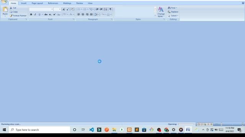Click the Replace button

coord(173,12)
